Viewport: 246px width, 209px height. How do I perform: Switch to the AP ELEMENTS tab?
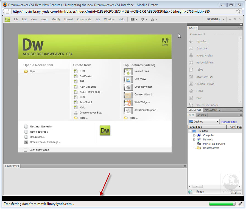coord(212,110)
